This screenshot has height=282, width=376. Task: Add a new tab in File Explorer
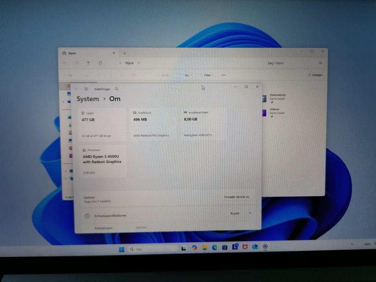pyautogui.click(x=125, y=53)
